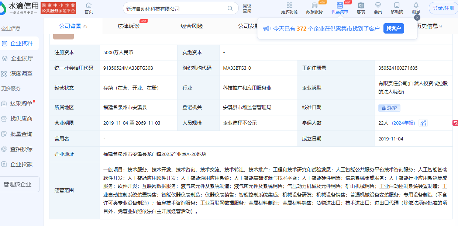The width and height of the screenshot is (458, 226).
Task: Open 会员 membership diamond icon
Action: pos(378,8)
